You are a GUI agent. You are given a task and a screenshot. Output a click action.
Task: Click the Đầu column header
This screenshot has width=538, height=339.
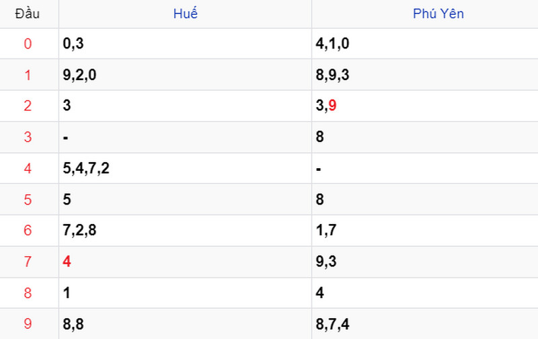pyautogui.click(x=28, y=13)
